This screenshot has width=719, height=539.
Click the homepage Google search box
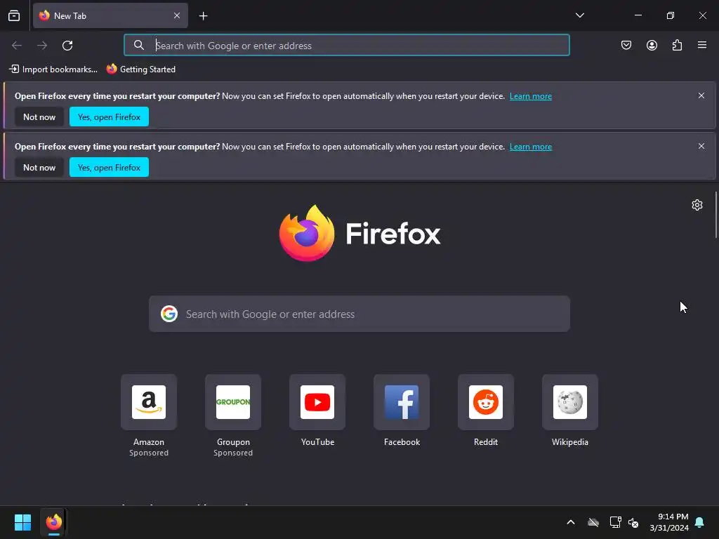[359, 314]
